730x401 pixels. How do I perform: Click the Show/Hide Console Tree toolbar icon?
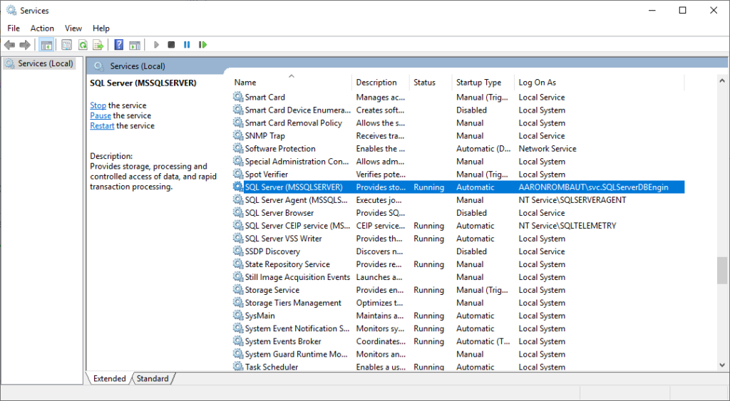point(46,45)
